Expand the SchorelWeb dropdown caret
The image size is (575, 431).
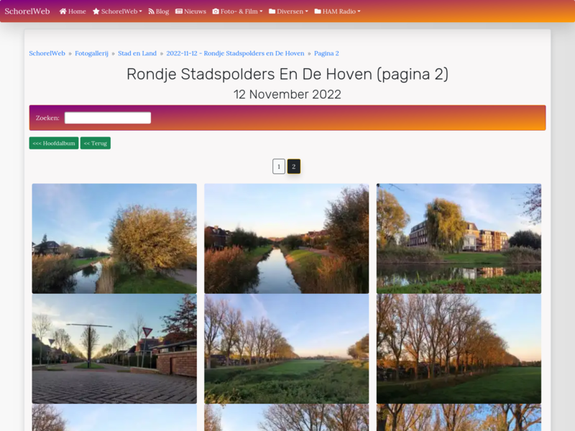coord(140,11)
